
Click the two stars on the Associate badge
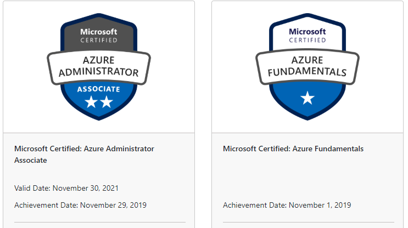point(99,102)
